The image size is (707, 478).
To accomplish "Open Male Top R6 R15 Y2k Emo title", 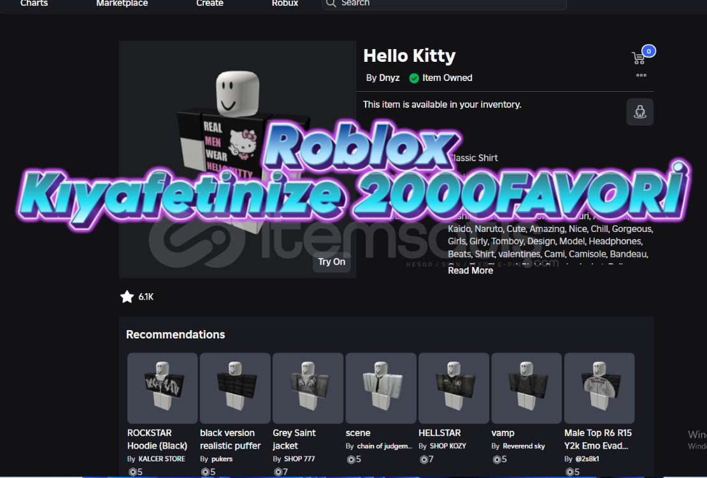I will [598, 439].
